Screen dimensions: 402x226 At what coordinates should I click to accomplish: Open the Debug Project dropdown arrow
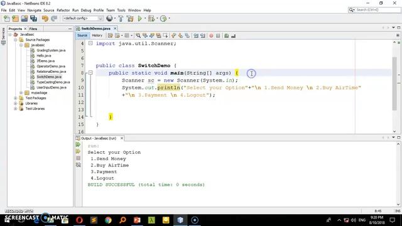pos(157,18)
